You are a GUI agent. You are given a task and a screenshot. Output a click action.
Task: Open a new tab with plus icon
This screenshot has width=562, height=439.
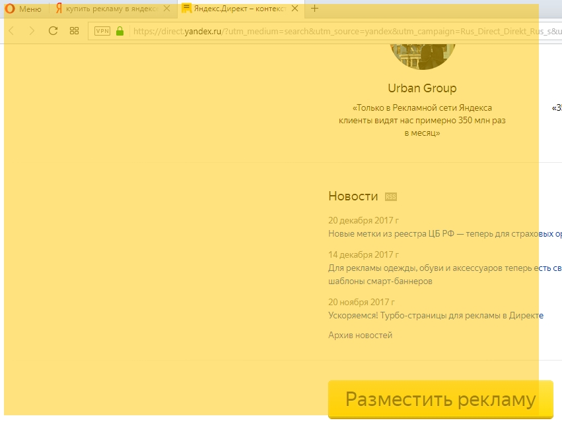pos(314,9)
